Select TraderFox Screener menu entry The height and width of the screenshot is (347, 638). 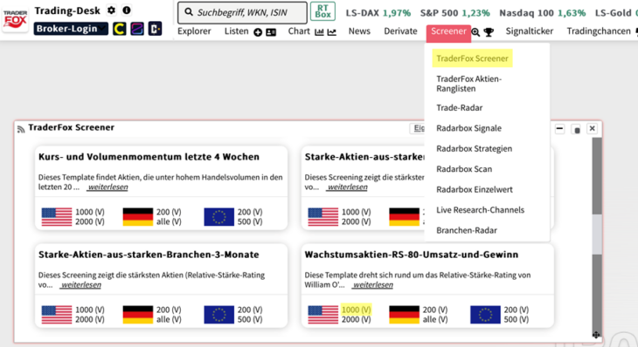pyautogui.click(x=473, y=58)
